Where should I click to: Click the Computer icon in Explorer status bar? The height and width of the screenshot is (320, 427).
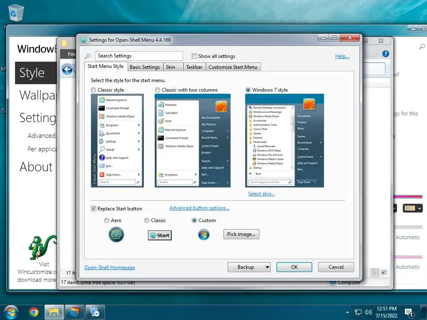point(332,283)
